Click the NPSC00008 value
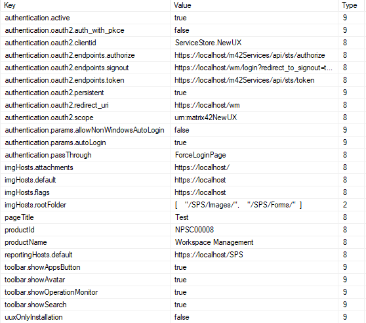This screenshot has width=366, height=323. click(194, 230)
